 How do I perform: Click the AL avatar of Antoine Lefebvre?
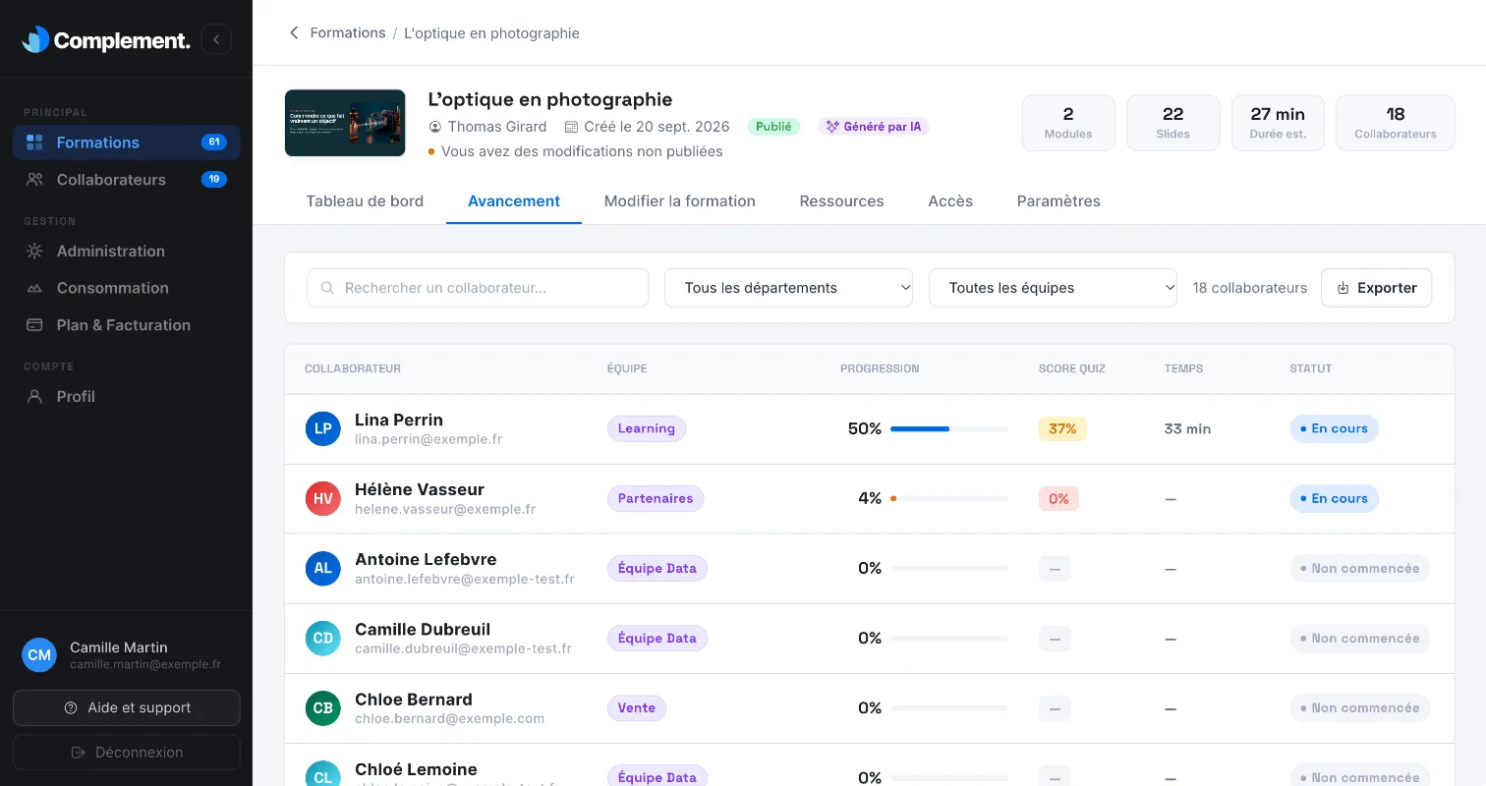click(x=322, y=569)
